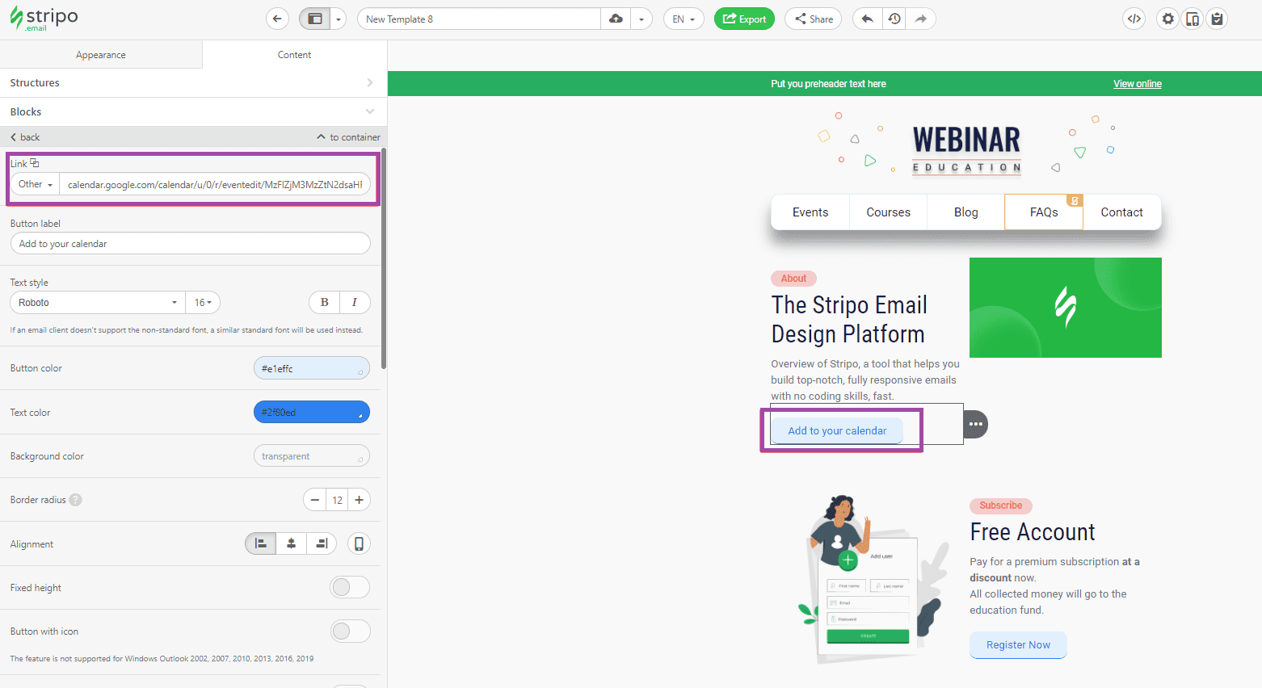Open the email testing checklist icon
The width and height of the screenshot is (1262, 688).
tap(1217, 18)
